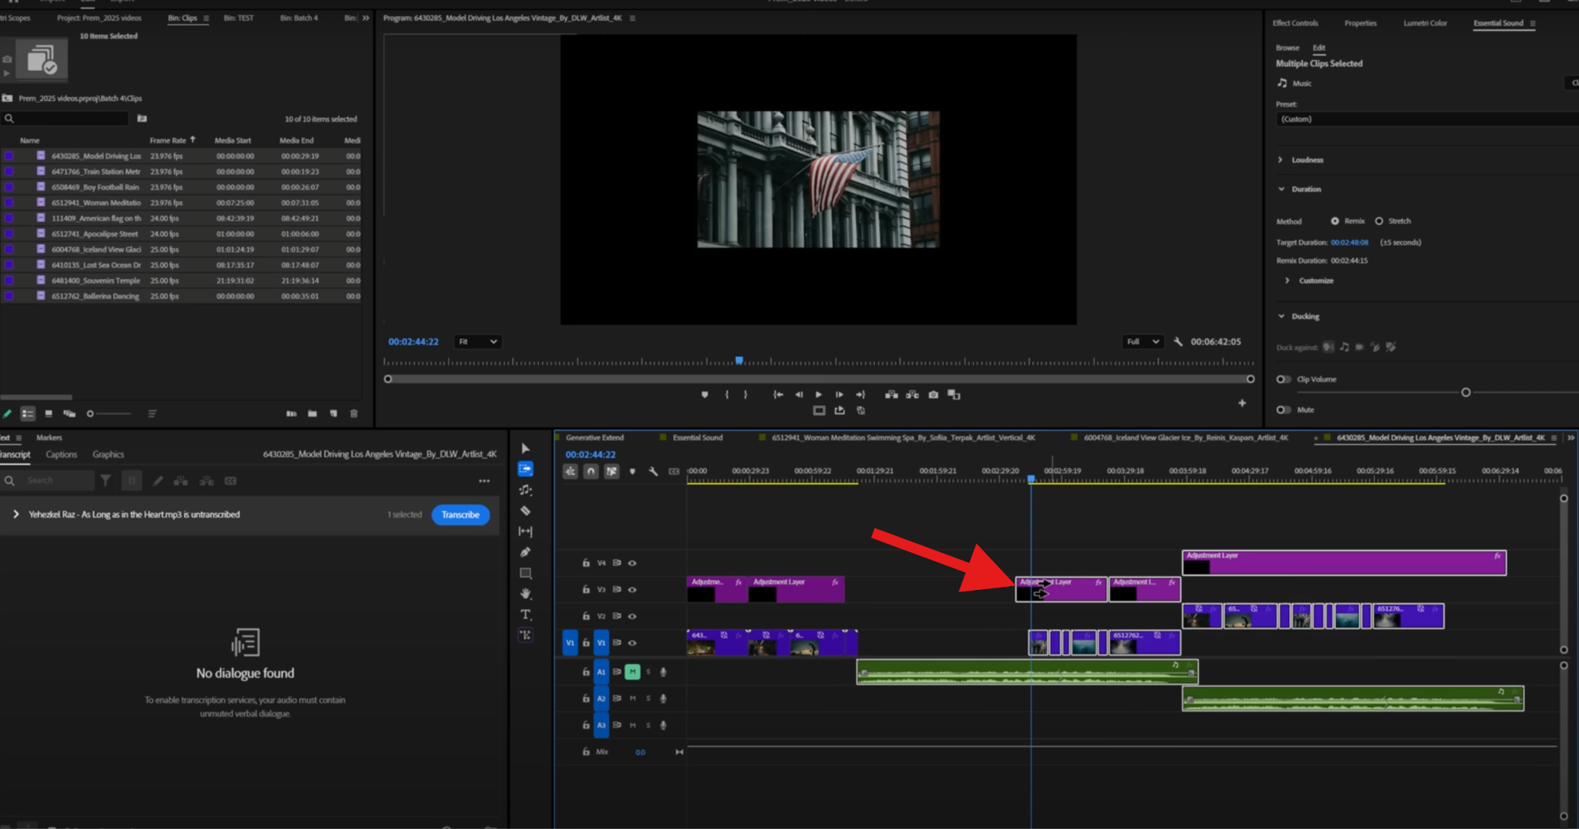This screenshot has width=1579, height=829.
Task: Hide video track V3 with its eye toggle
Action: click(631, 589)
